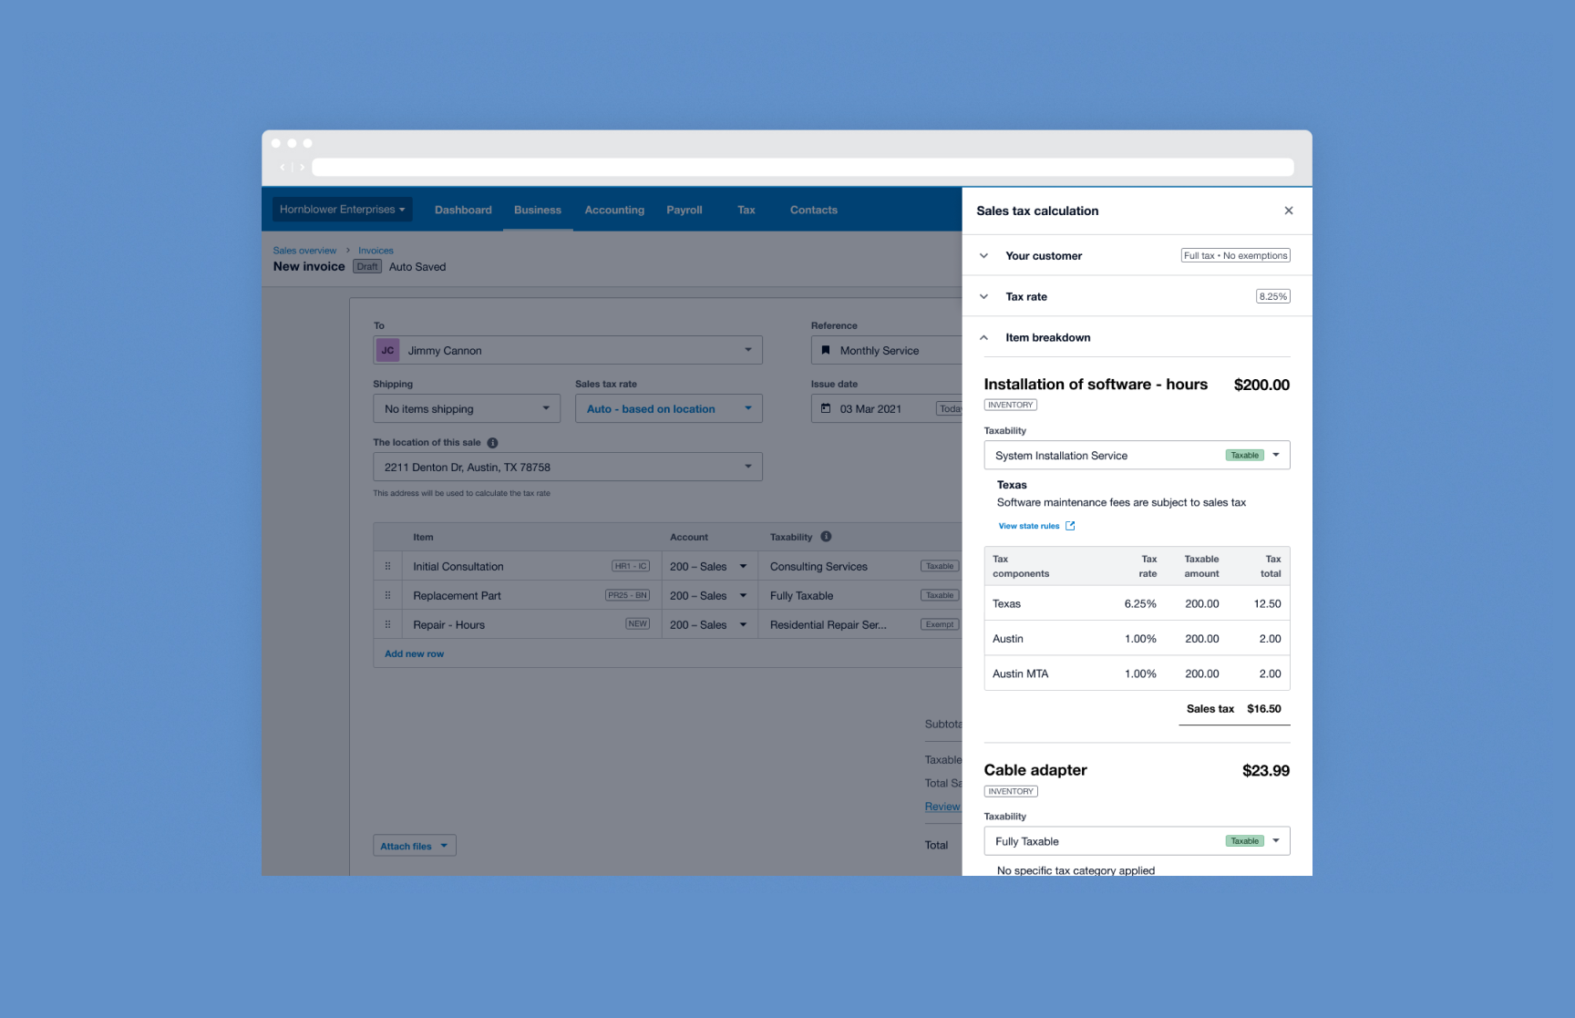Open the Payroll tab
The width and height of the screenshot is (1575, 1018).
click(x=684, y=210)
